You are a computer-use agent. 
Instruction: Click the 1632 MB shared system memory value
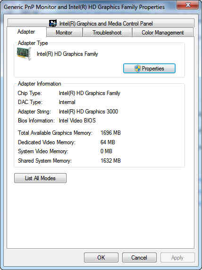pyautogui.click(x=110, y=160)
